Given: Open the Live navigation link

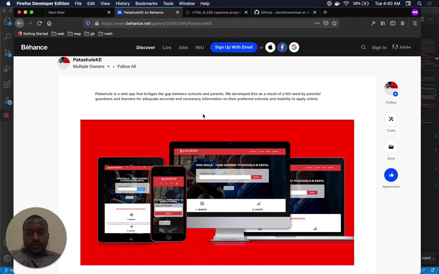Looking at the screenshot, I should pos(167,48).
